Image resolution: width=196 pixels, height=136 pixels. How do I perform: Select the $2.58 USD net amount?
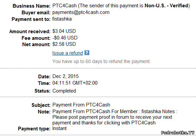pos(64,44)
